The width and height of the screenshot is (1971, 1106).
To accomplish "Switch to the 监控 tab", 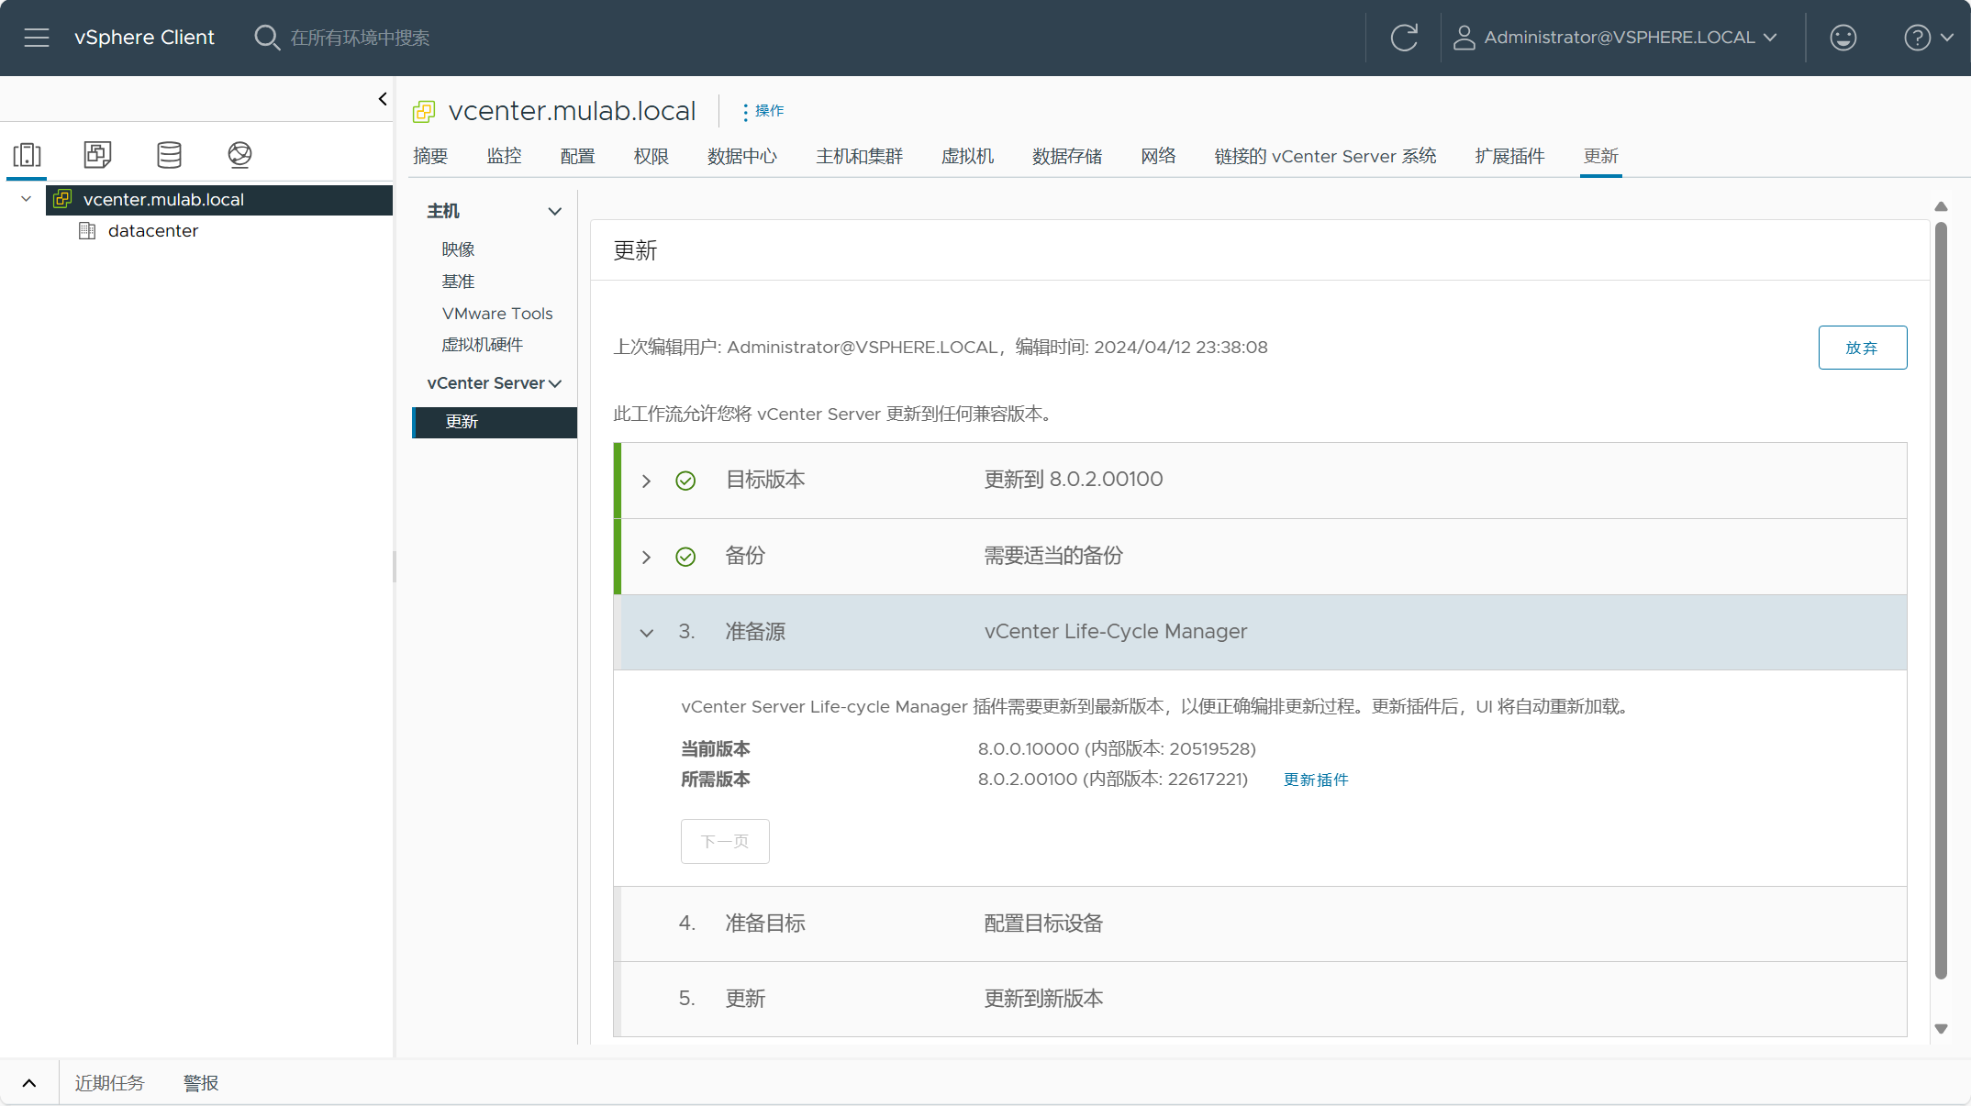I will [x=504, y=156].
